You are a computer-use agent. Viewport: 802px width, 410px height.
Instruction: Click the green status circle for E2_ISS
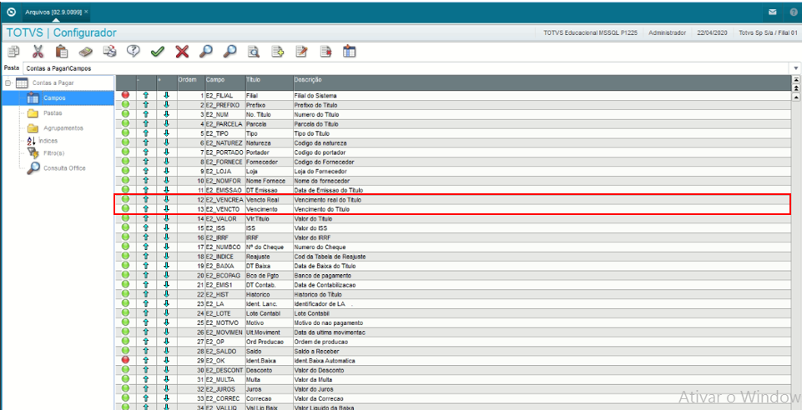click(x=126, y=227)
